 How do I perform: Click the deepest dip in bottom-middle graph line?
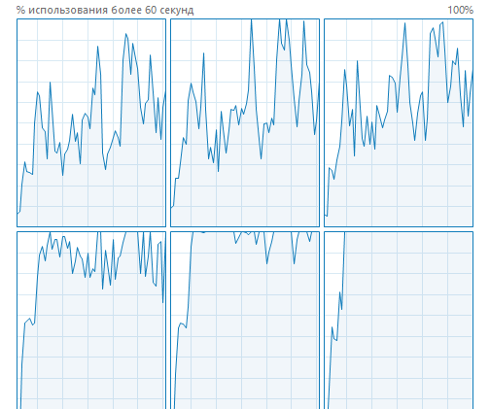click(267, 263)
